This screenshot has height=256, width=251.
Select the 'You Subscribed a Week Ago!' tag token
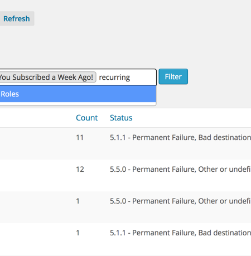tap(48, 77)
